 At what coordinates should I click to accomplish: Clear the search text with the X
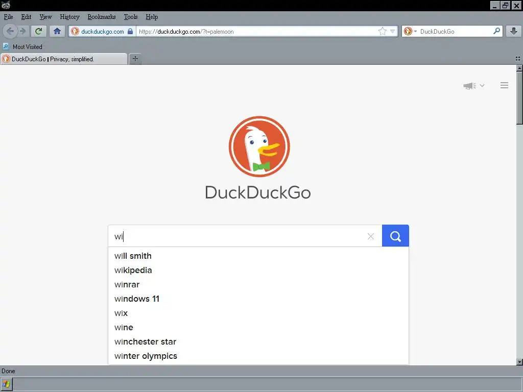(x=371, y=236)
